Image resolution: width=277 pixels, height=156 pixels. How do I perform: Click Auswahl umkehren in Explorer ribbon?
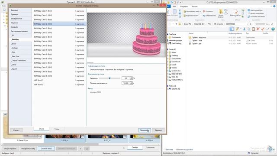point(256,16)
